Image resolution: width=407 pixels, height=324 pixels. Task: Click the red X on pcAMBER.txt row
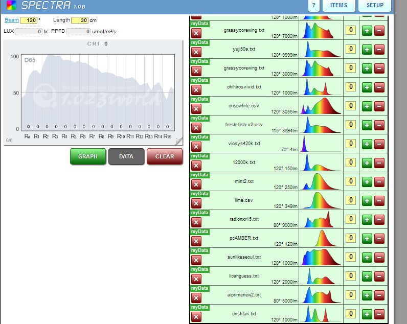[196, 242]
